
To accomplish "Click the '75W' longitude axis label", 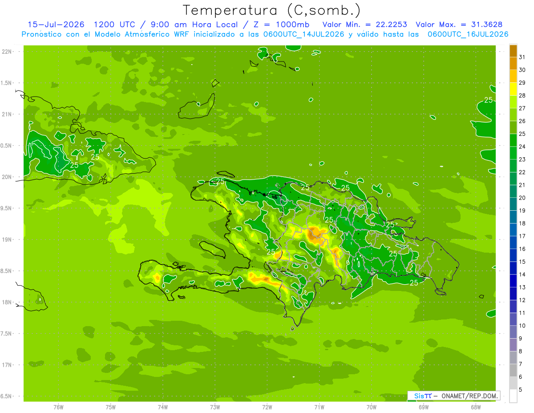I will 111,407.
